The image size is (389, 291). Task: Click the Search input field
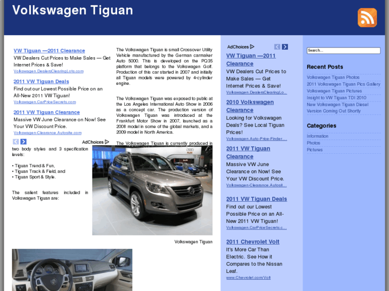pyautogui.click(x=344, y=51)
